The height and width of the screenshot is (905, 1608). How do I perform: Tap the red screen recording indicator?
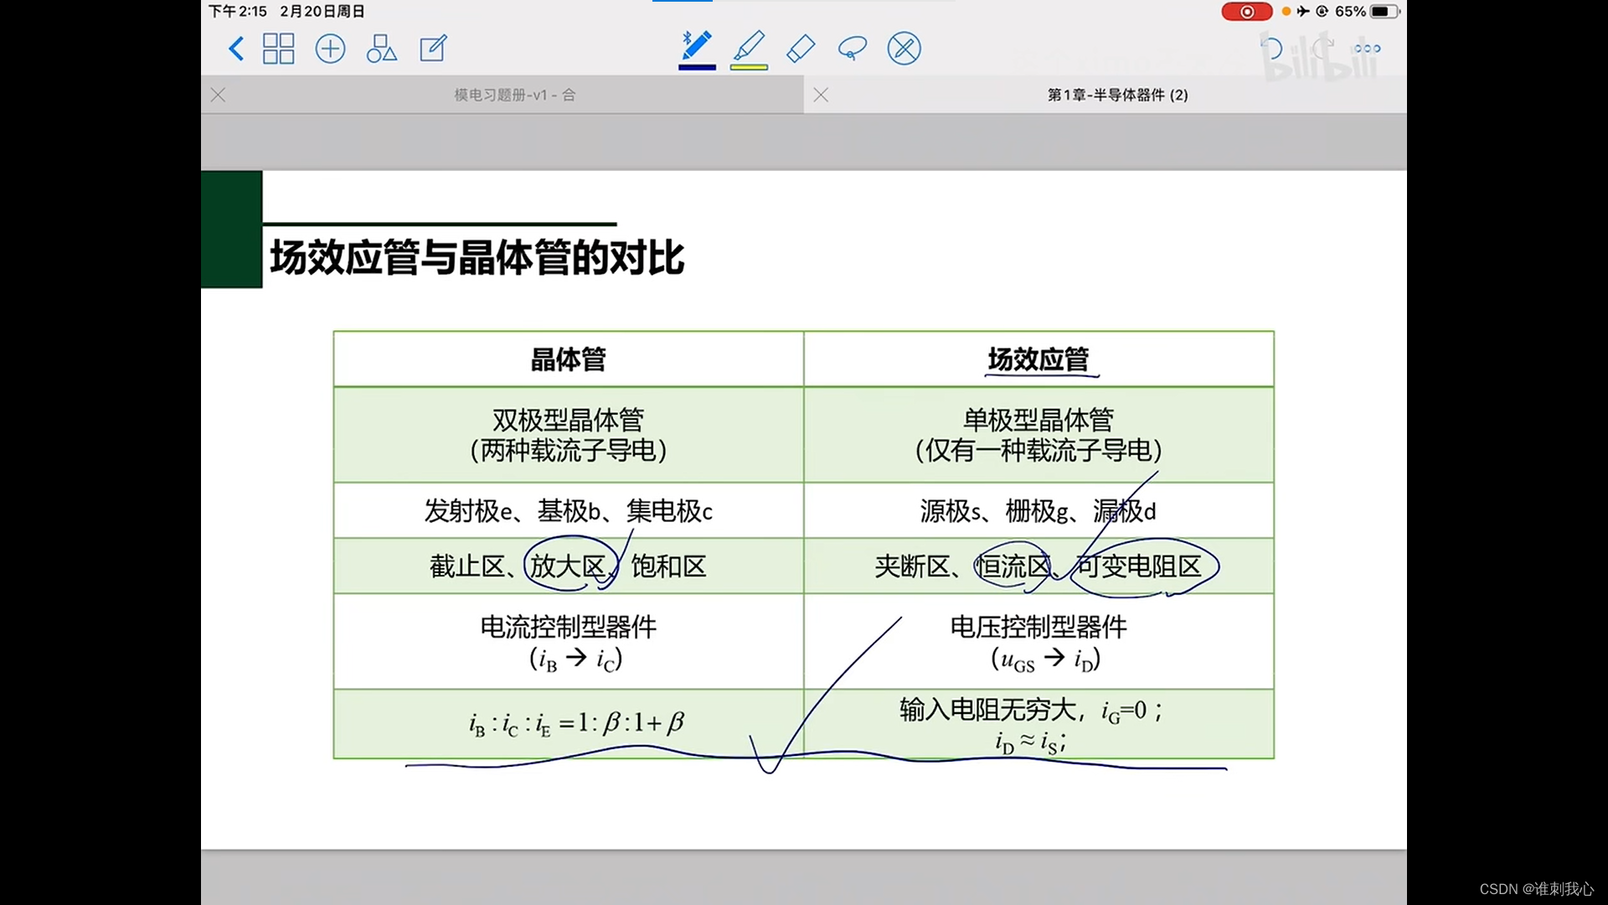point(1246,12)
